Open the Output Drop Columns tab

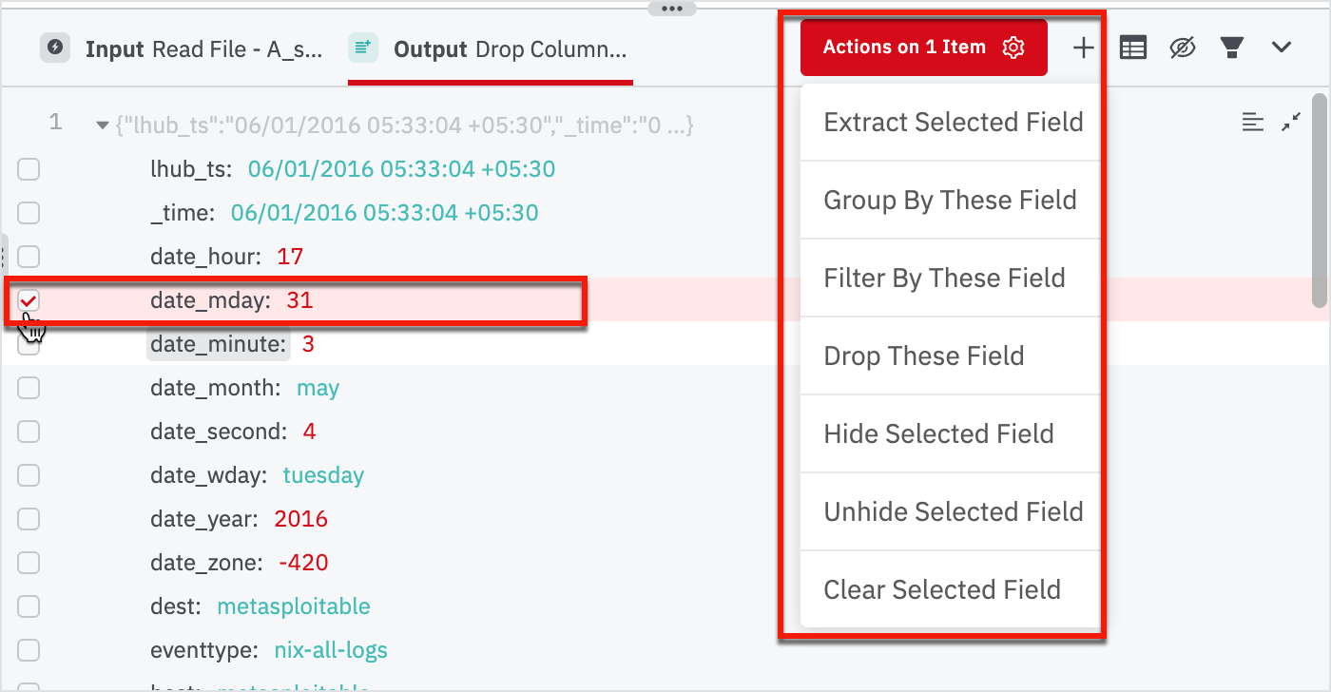point(490,48)
